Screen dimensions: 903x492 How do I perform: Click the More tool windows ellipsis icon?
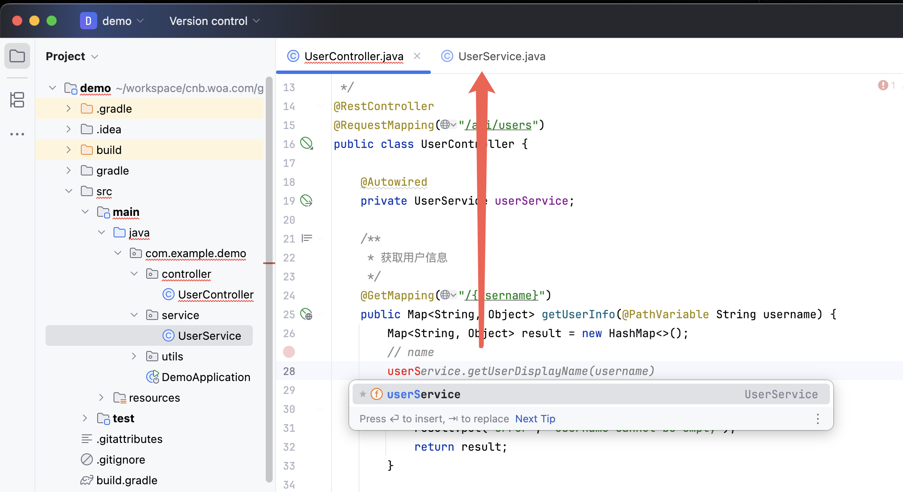[x=17, y=134]
